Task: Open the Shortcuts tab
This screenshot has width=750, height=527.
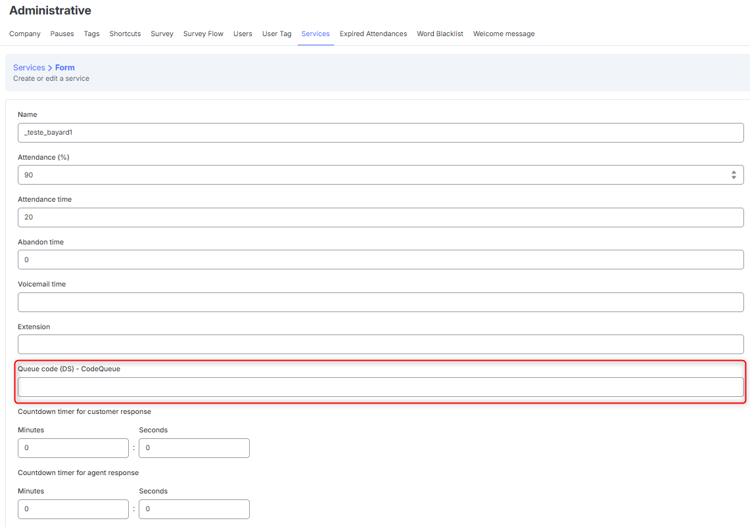Action: [126, 34]
